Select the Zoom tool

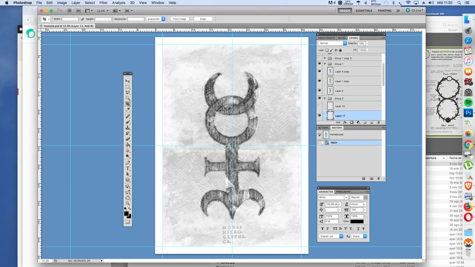point(128,203)
